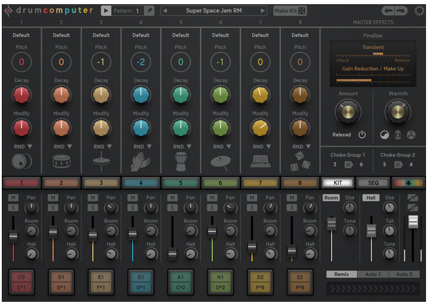Image resolution: width=429 pixels, height=303 pixels.
Task: Click the cymbal icon on channel 6
Action: pyautogui.click(x=221, y=163)
